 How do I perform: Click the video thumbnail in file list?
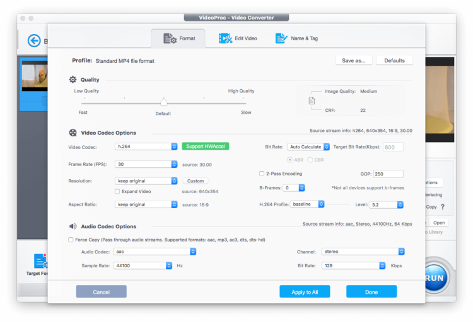35,76
